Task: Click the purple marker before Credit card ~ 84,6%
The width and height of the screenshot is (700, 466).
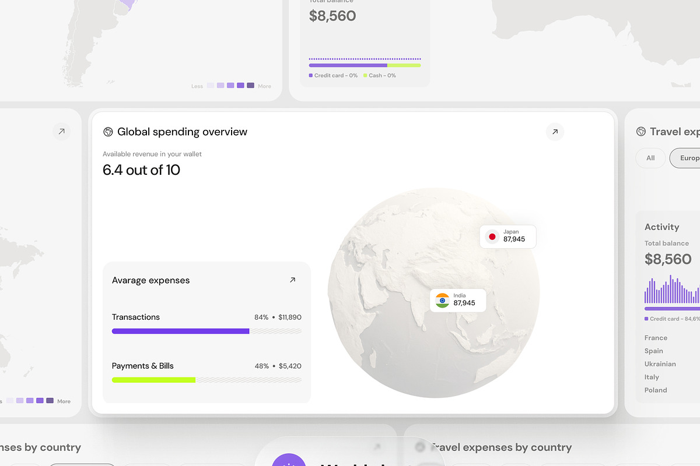Action: pyautogui.click(x=646, y=319)
